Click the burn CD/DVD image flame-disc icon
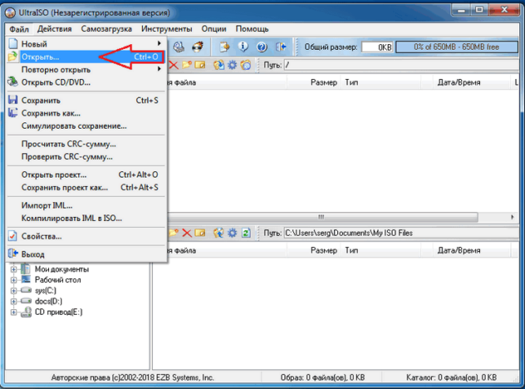This screenshot has width=525, height=389. coord(198,47)
